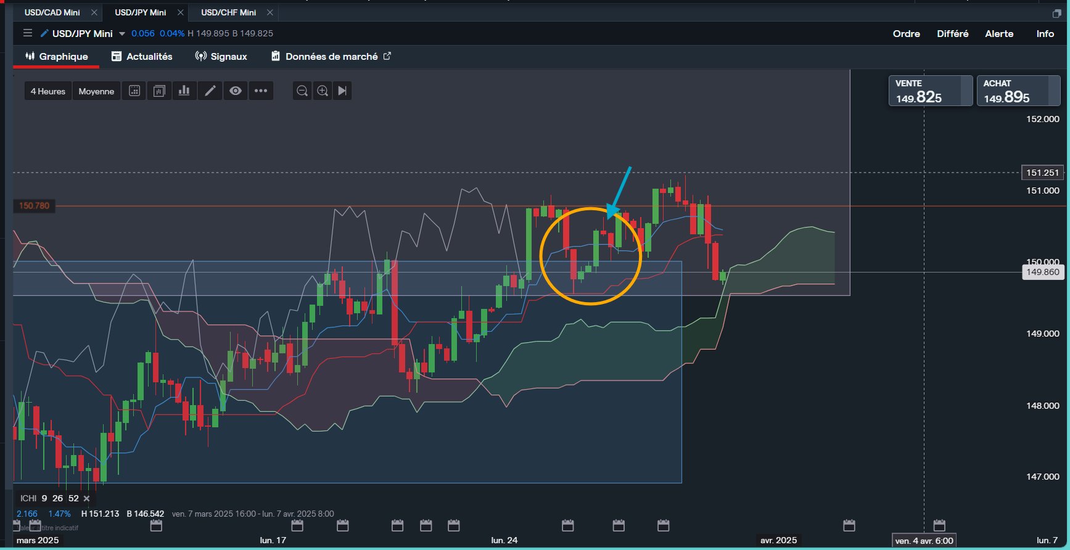Click the compare charts stacked icon

159,91
